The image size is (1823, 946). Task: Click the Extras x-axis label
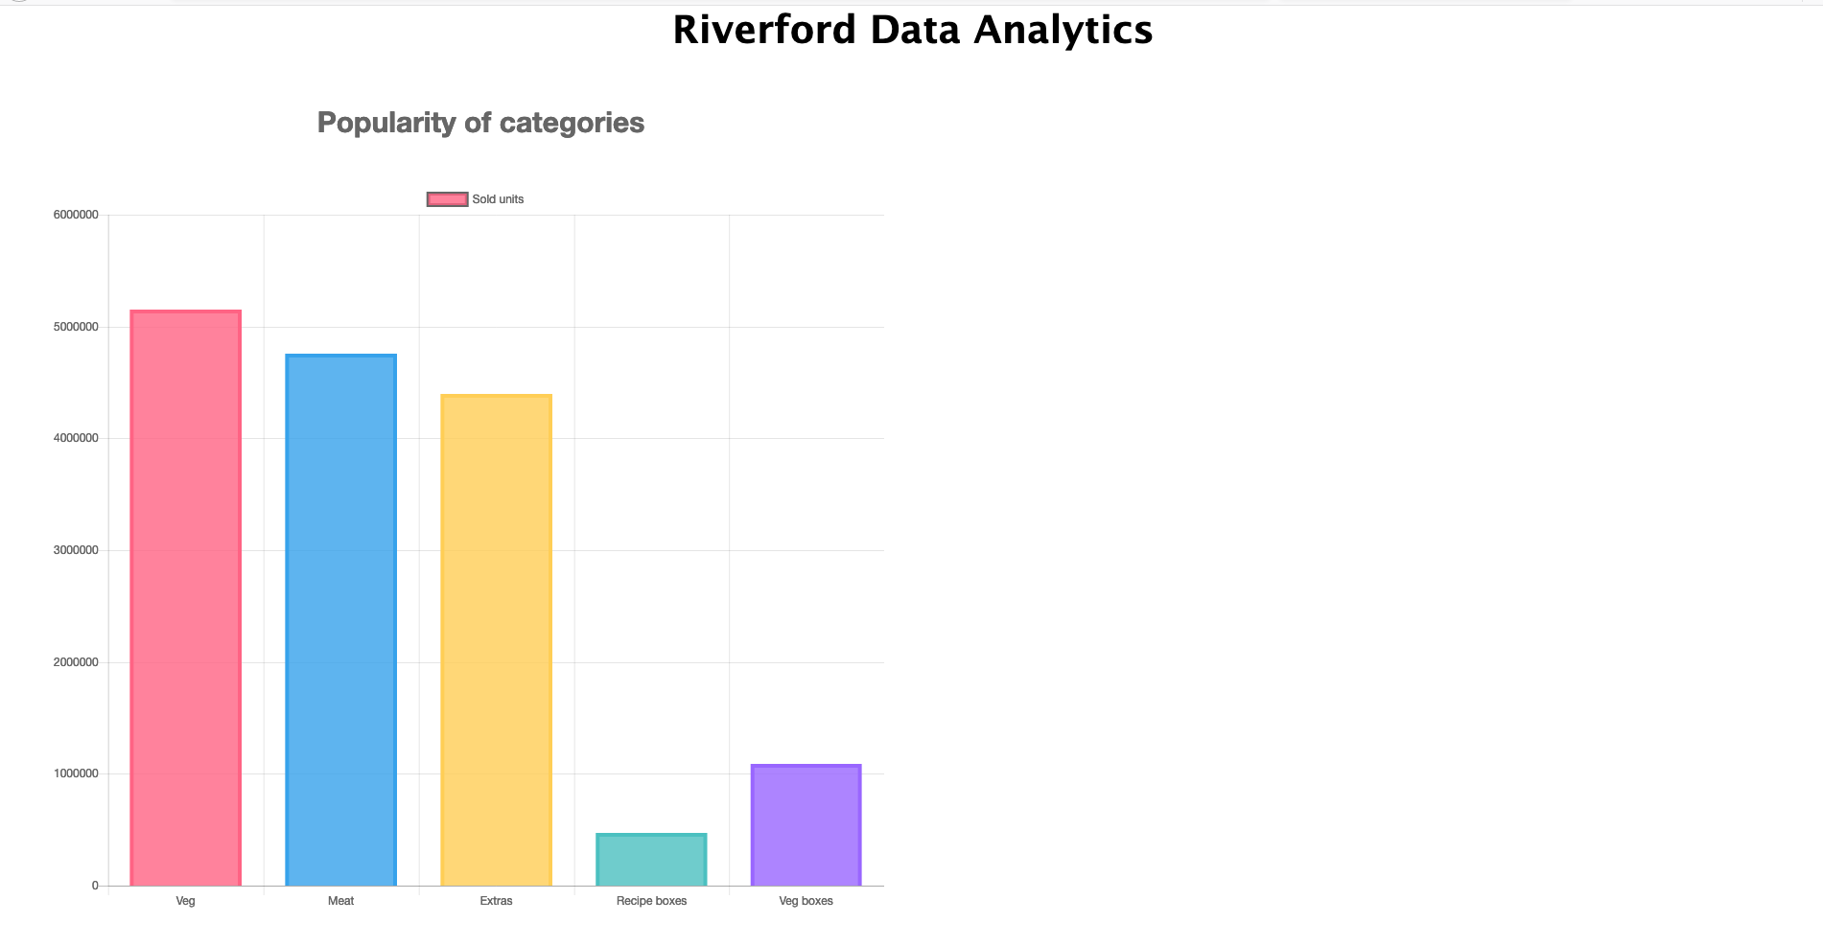496,901
